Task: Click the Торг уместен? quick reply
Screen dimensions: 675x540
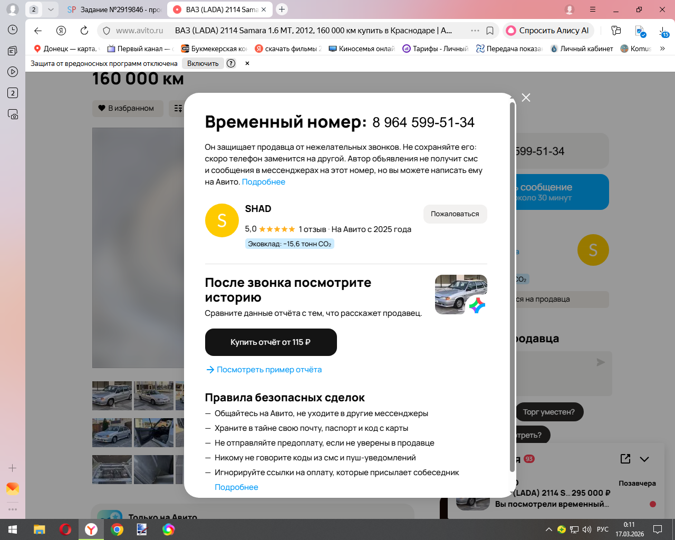Action: (548, 412)
